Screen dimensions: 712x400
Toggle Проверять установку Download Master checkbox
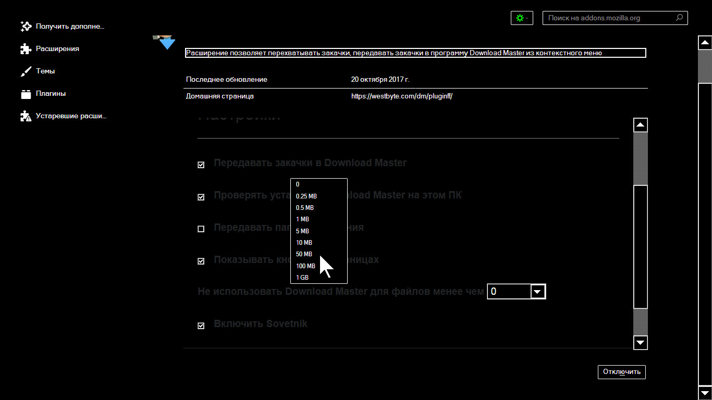point(201,197)
